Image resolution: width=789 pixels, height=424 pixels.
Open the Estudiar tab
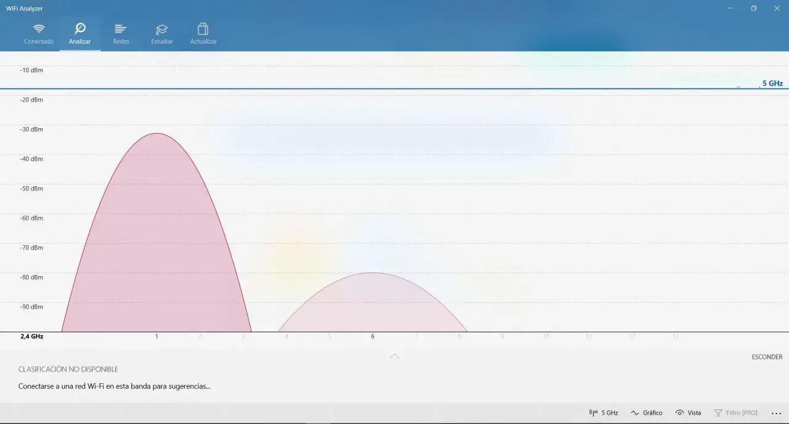tap(162, 35)
